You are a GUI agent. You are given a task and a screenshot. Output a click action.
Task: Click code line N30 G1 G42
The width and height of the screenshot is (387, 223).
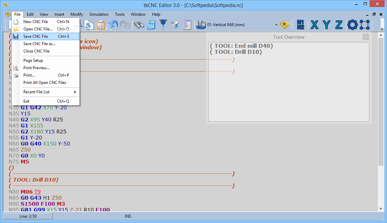(x=38, y=108)
